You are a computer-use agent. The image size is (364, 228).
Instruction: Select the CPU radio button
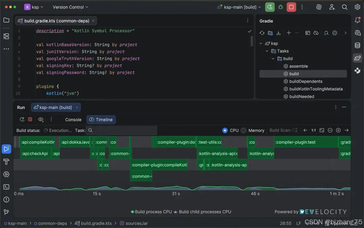coord(225,131)
